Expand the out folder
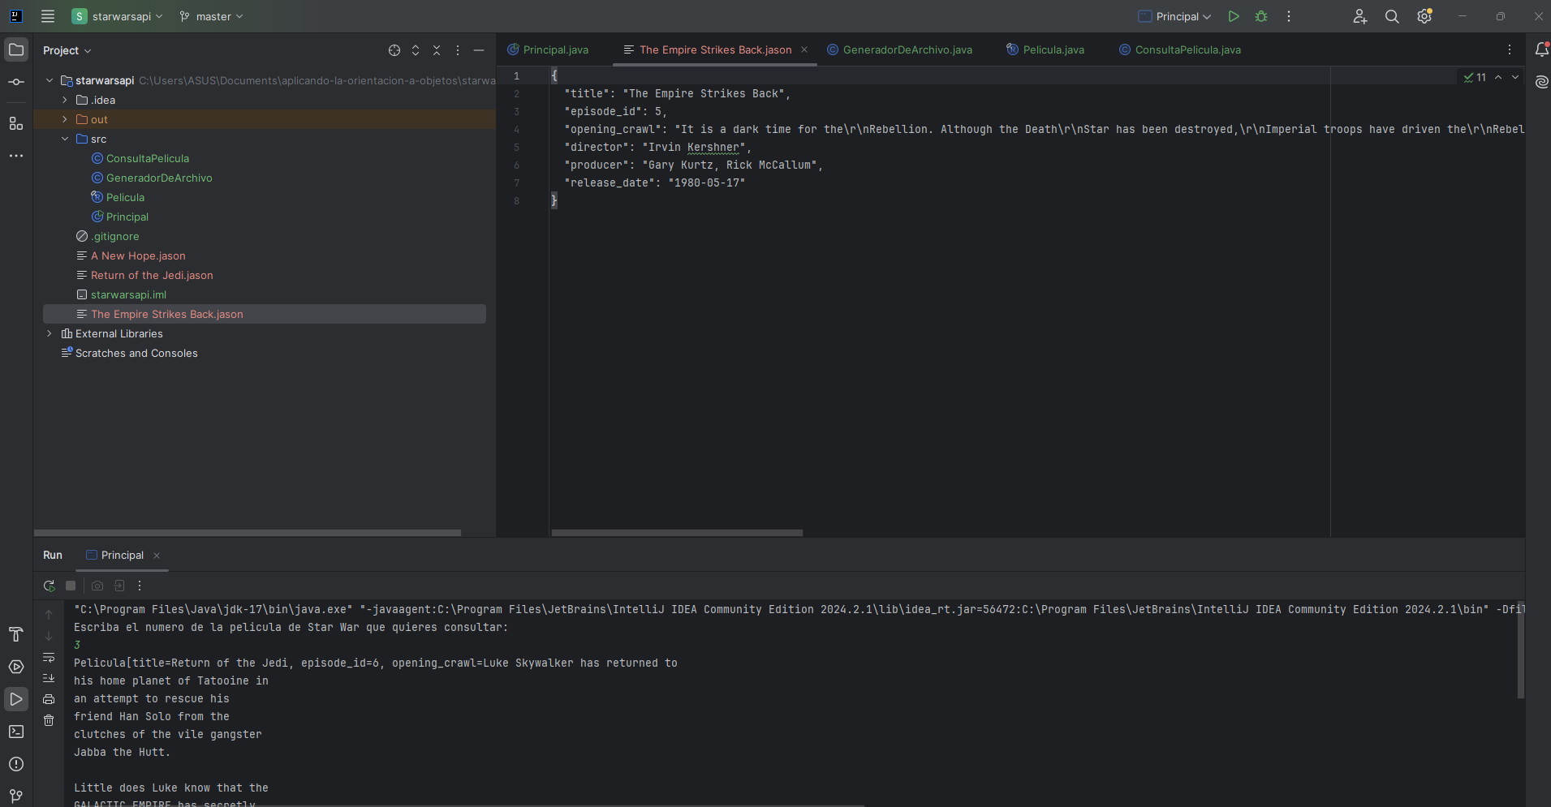This screenshot has width=1551, height=807. point(65,119)
